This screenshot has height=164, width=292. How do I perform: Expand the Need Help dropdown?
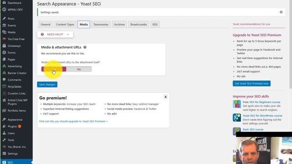tap(55, 35)
